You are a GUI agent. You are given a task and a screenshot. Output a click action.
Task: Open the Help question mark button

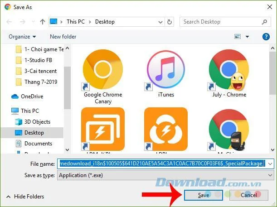coord(266,37)
